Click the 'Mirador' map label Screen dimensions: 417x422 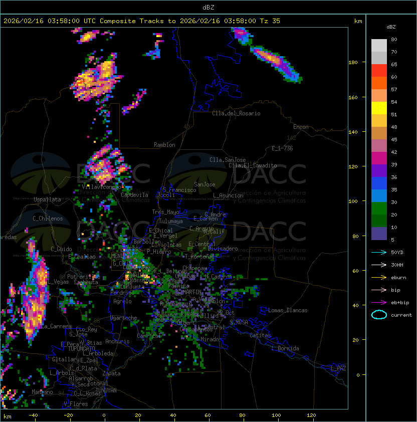pyautogui.click(x=211, y=339)
